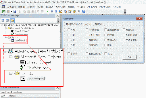Image resolution: width=146 pixels, height=98 pixels.
Task: Switch to the 全体 properties tab
Action: [3, 96]
